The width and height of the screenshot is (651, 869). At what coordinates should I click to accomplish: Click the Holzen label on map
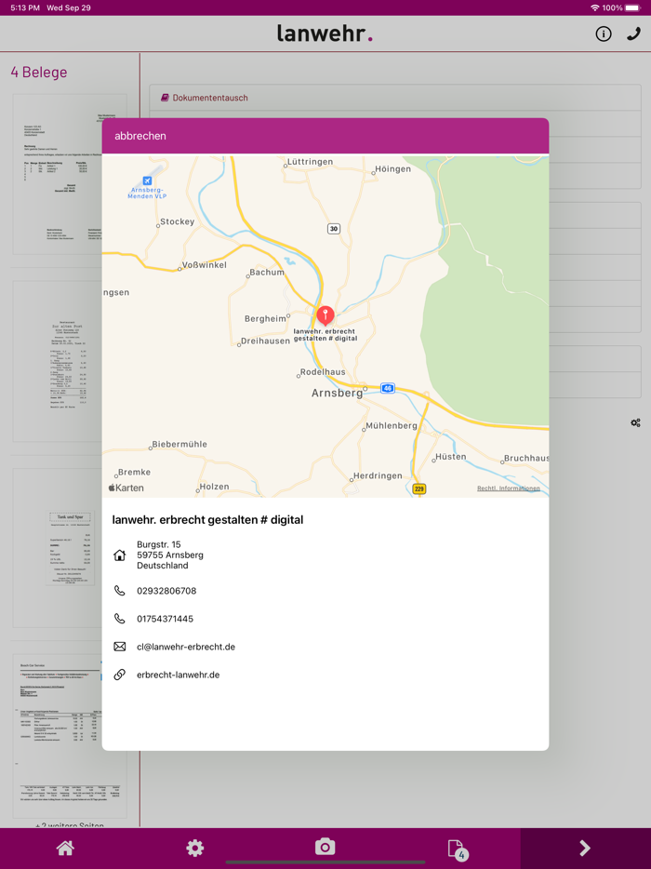[x=215, y=487]
